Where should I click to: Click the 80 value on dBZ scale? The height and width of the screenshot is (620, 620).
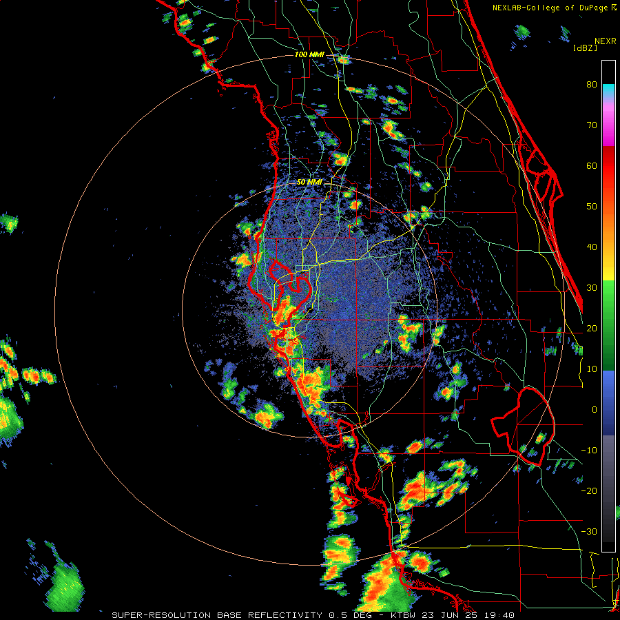point(592,85)
